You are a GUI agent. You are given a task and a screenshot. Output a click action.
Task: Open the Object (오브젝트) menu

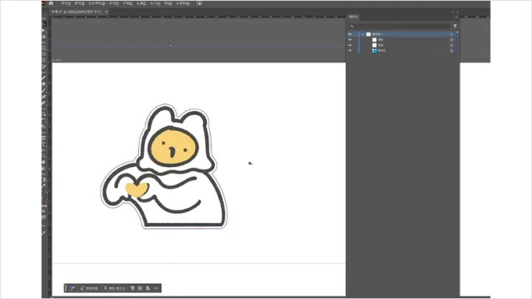(x=97, y=4)
